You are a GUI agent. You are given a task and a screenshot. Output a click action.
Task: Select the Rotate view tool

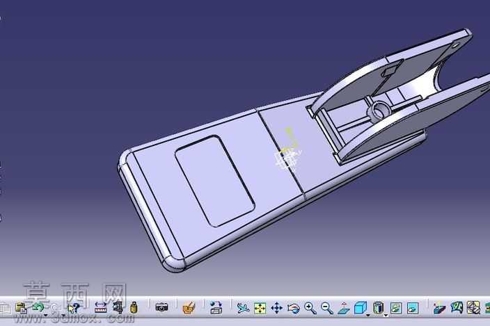coord(294,309)
